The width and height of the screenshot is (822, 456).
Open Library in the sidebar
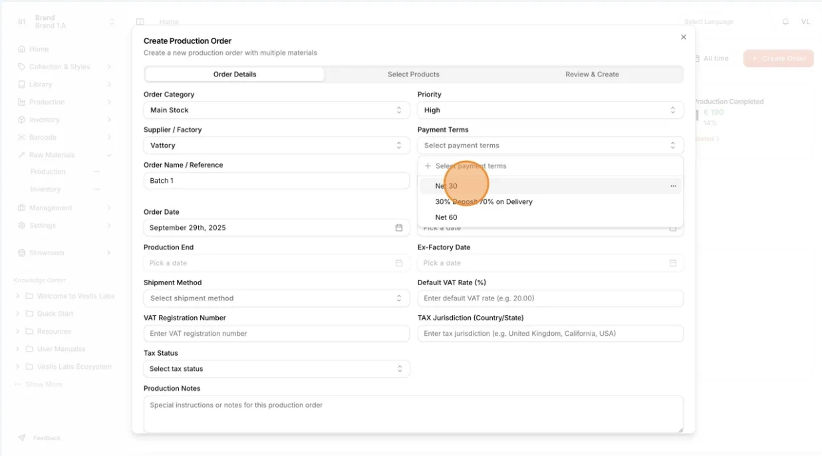(64, 84)
